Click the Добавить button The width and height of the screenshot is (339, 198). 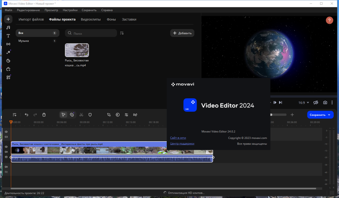[x=182, y=33]
